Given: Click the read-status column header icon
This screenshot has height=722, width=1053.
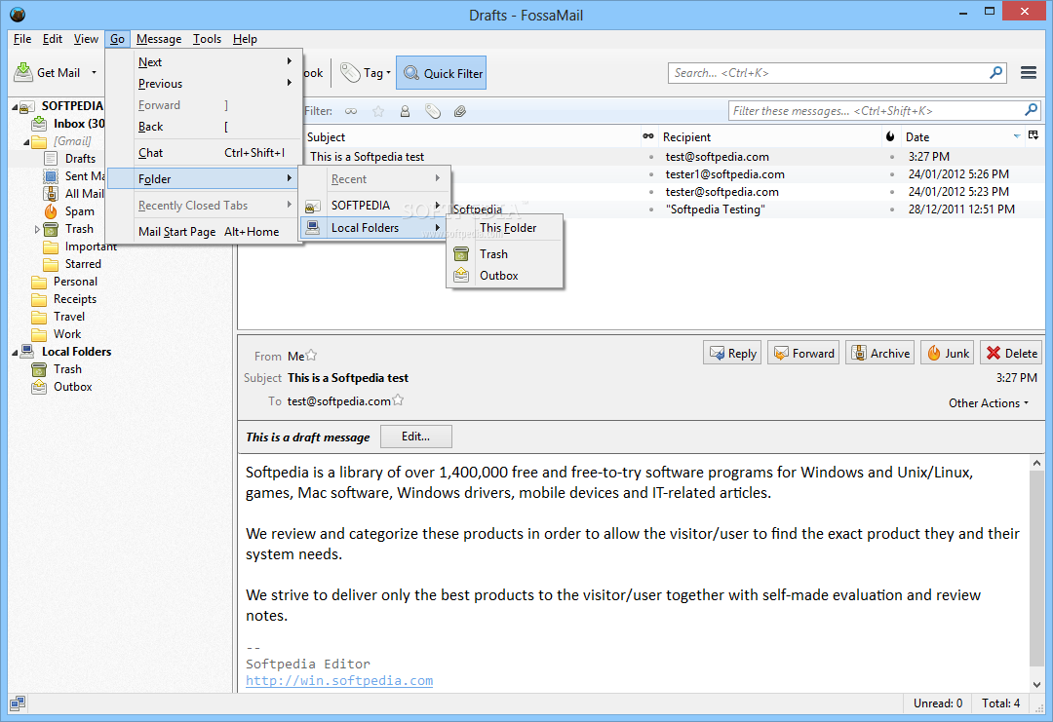Looking at the screenshot, I should click(648, 136).
